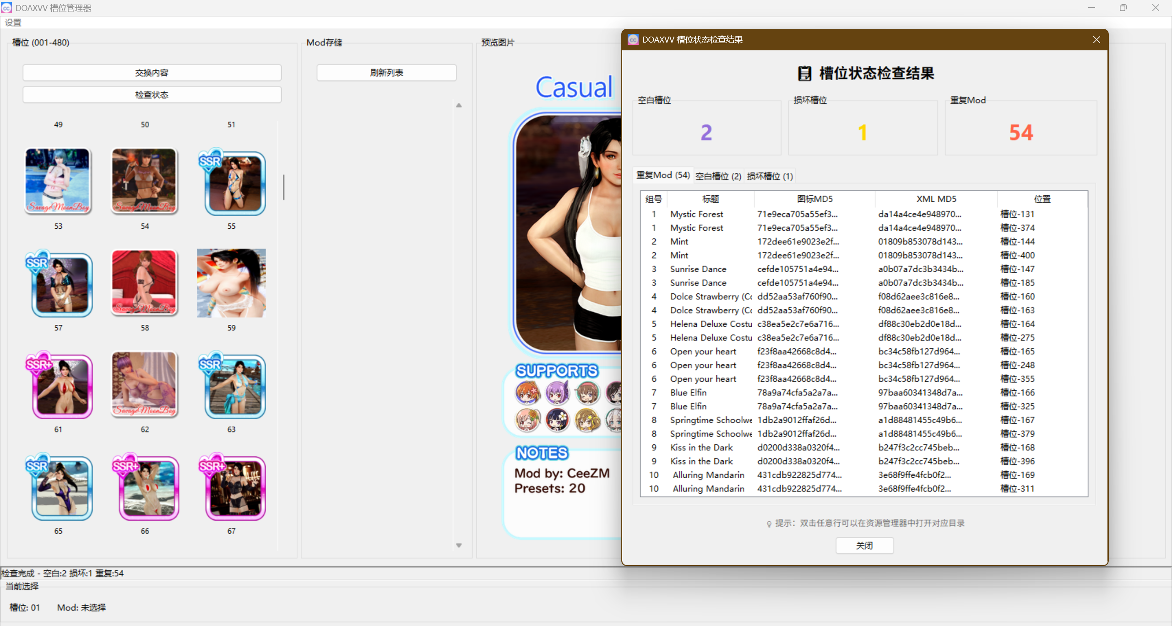This screenshot has width=1172, height=626.
Task: Select the Blue Elfin row at 槽位-325
Action: click(864, 406)
